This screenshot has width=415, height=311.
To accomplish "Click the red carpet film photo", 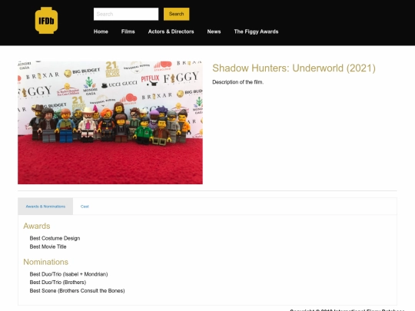I will (110, 122).
